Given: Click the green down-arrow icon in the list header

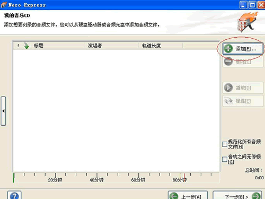Looking at the screenshot, I should (x=26, y=46).
